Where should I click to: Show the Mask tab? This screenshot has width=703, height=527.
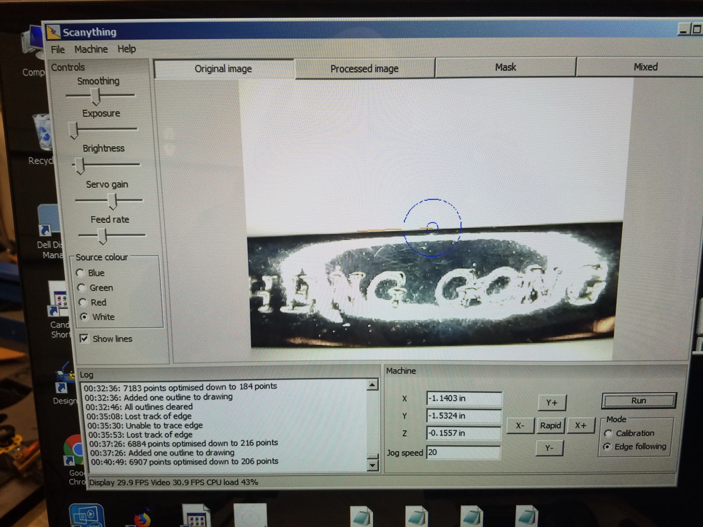coord(505,67)
